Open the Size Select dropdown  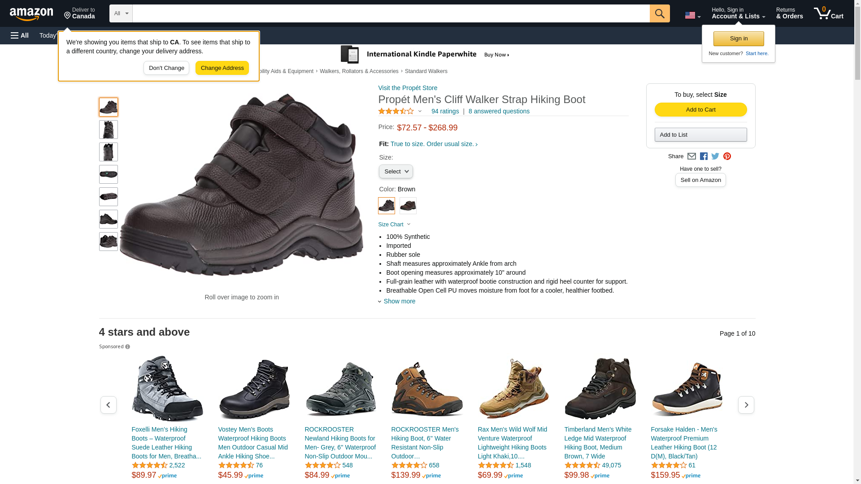tap(396, 172)
